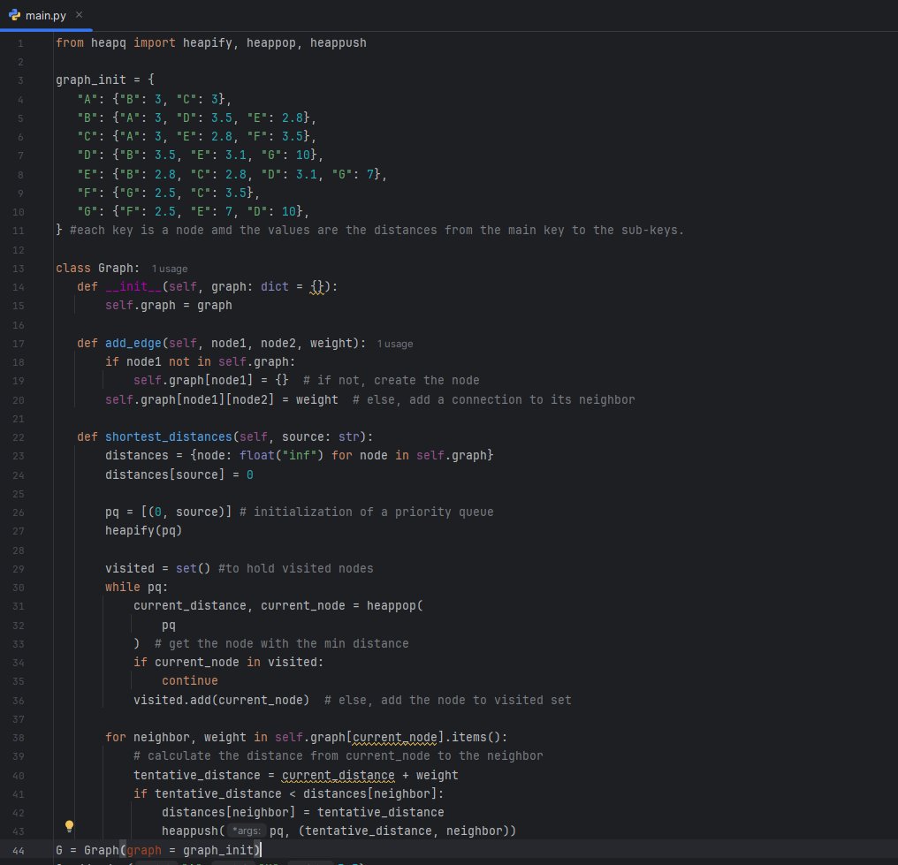The image size is (898, 865).
Task: Click 'graph_init' argument on line 44
Action: pyautogui.click(x=218, y=850)
